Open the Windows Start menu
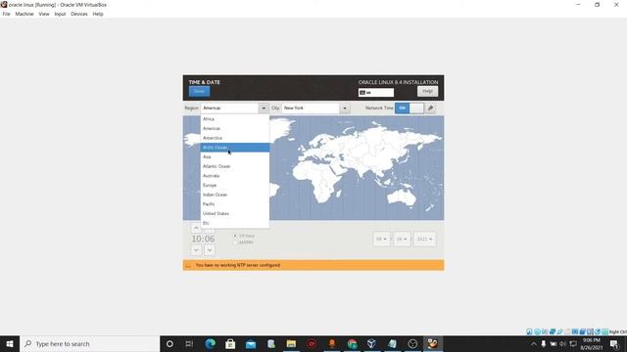Image resolution: width=627 pixels, height=352 pixels. point(10,343)
